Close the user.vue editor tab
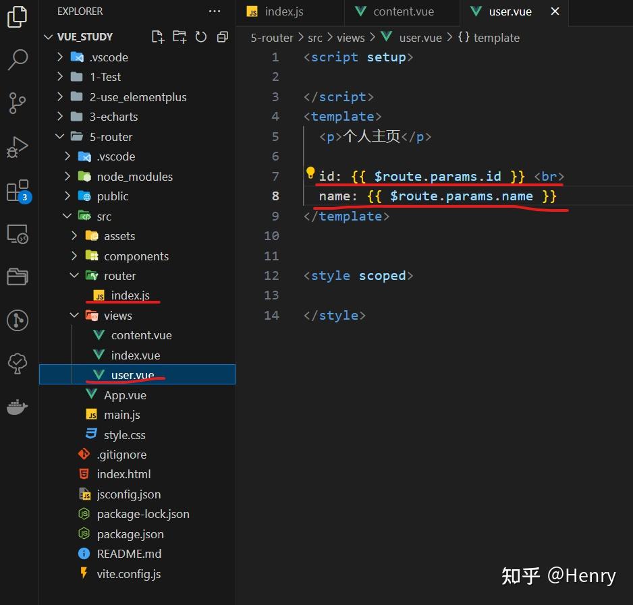The width and height of the screenshot is (633, 605). click(x=555, y=11)
